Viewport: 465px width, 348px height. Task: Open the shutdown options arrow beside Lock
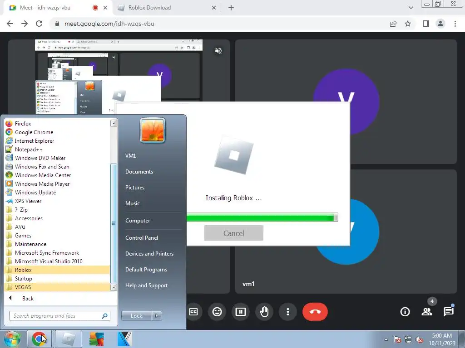pos(157,316)
